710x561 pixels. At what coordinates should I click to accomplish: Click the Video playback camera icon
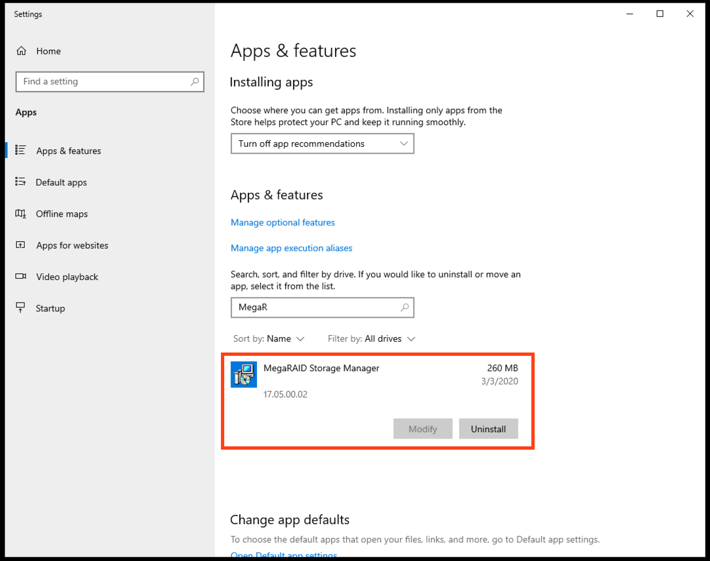[x=20, y=276]
